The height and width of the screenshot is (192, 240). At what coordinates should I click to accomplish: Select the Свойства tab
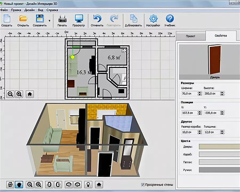pyautogui.click(x=221, y=36)
